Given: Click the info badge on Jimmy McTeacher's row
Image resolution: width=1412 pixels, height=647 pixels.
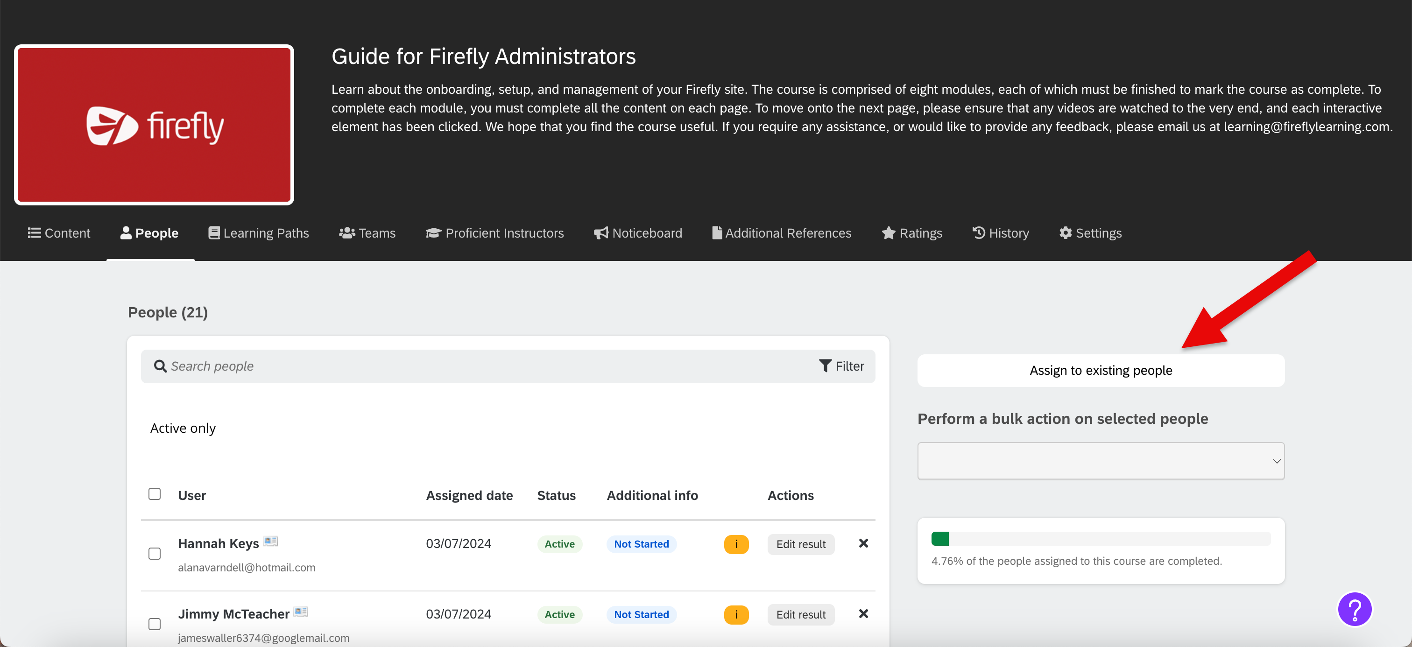Looking at the screenshot, I should coord(736,614).
